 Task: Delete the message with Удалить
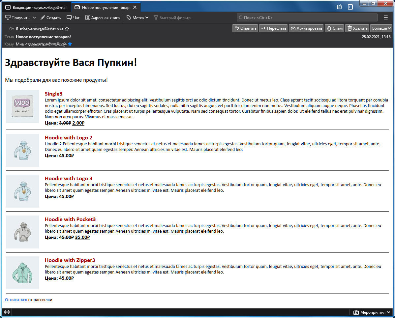(x=357, y=28)
